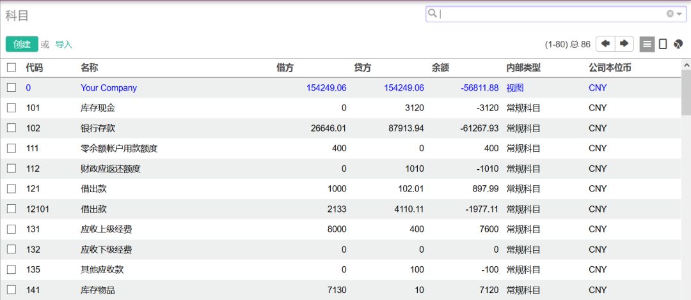Click the 创建 button

tap(22, 44)
